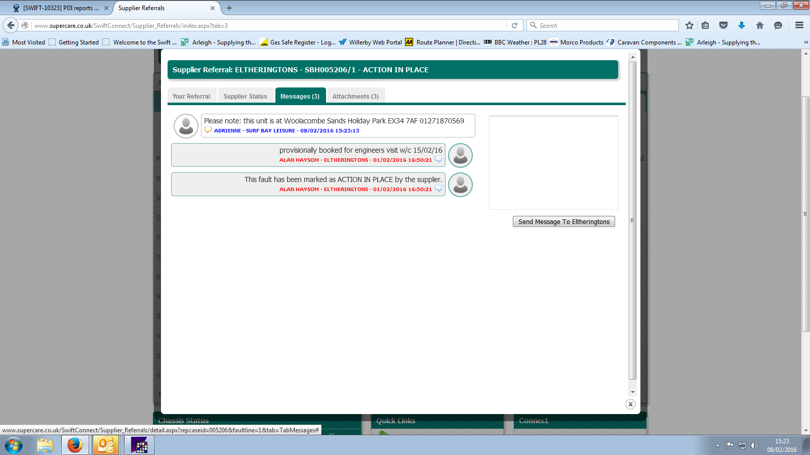The image size is (810, 455).
Task: Click speech bubble on provisionally booked message
Action: pos(438,159)
